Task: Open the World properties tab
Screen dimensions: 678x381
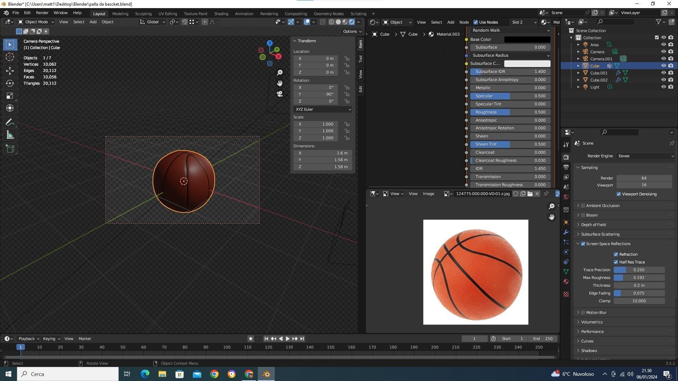Action: [566, 197]
